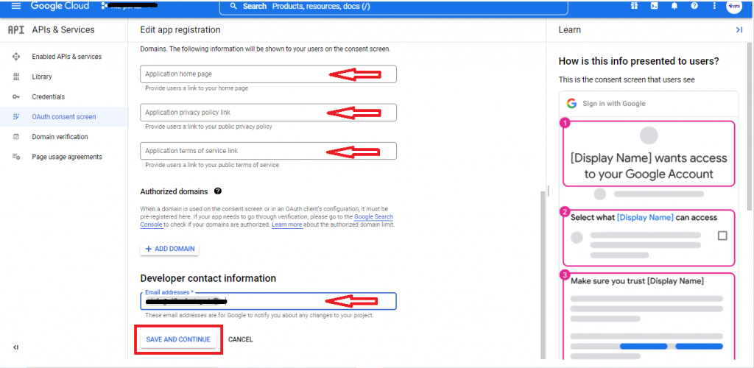
Task: Click the Sign in with Google logo
Action: pos(571,103)
